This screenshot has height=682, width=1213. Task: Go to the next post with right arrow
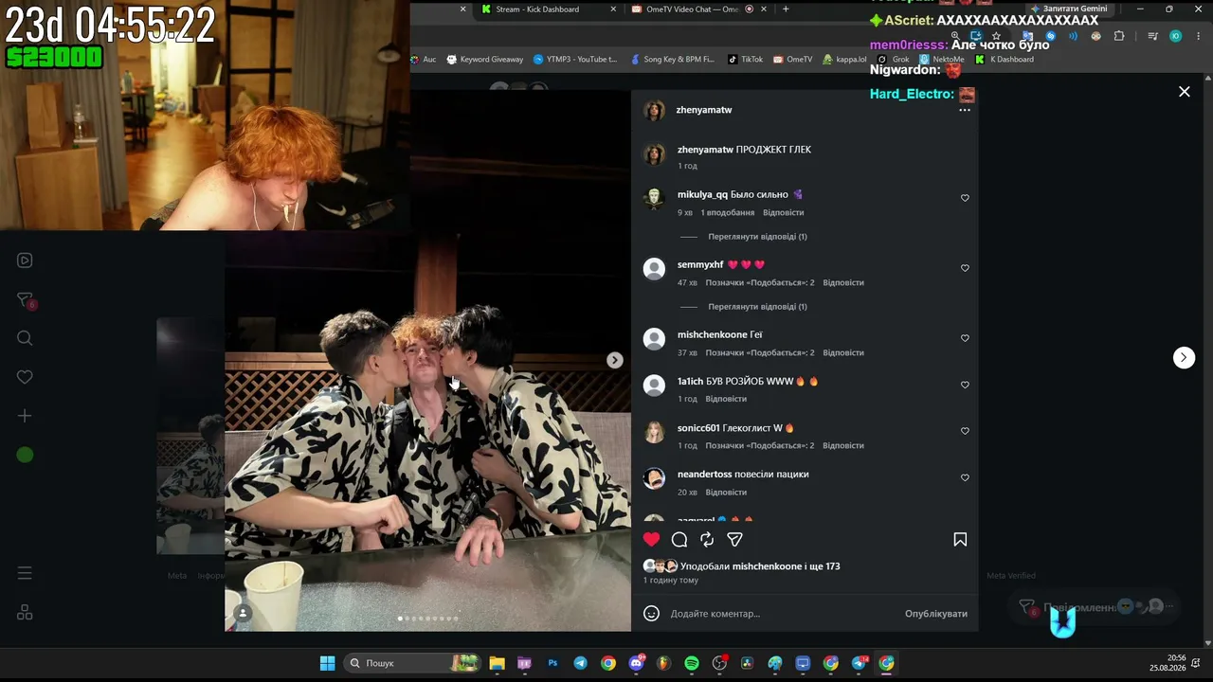(x=1184, y=357)
